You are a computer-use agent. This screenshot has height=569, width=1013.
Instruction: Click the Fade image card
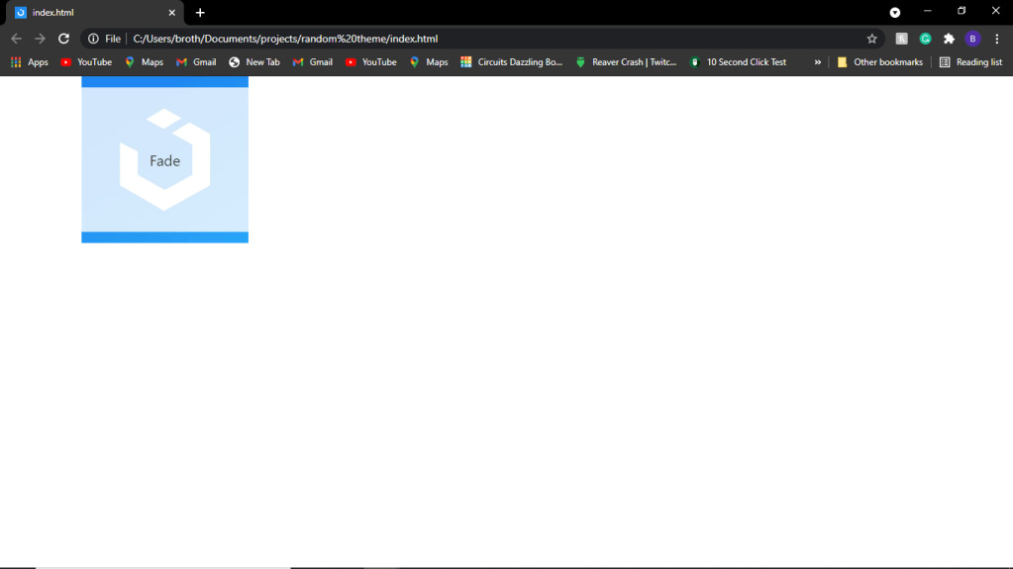[164, 160]
